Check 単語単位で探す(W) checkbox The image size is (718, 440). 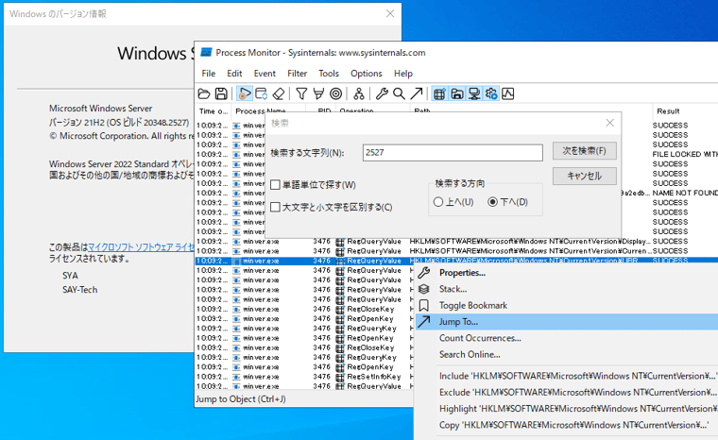click(x=275, y=184)
